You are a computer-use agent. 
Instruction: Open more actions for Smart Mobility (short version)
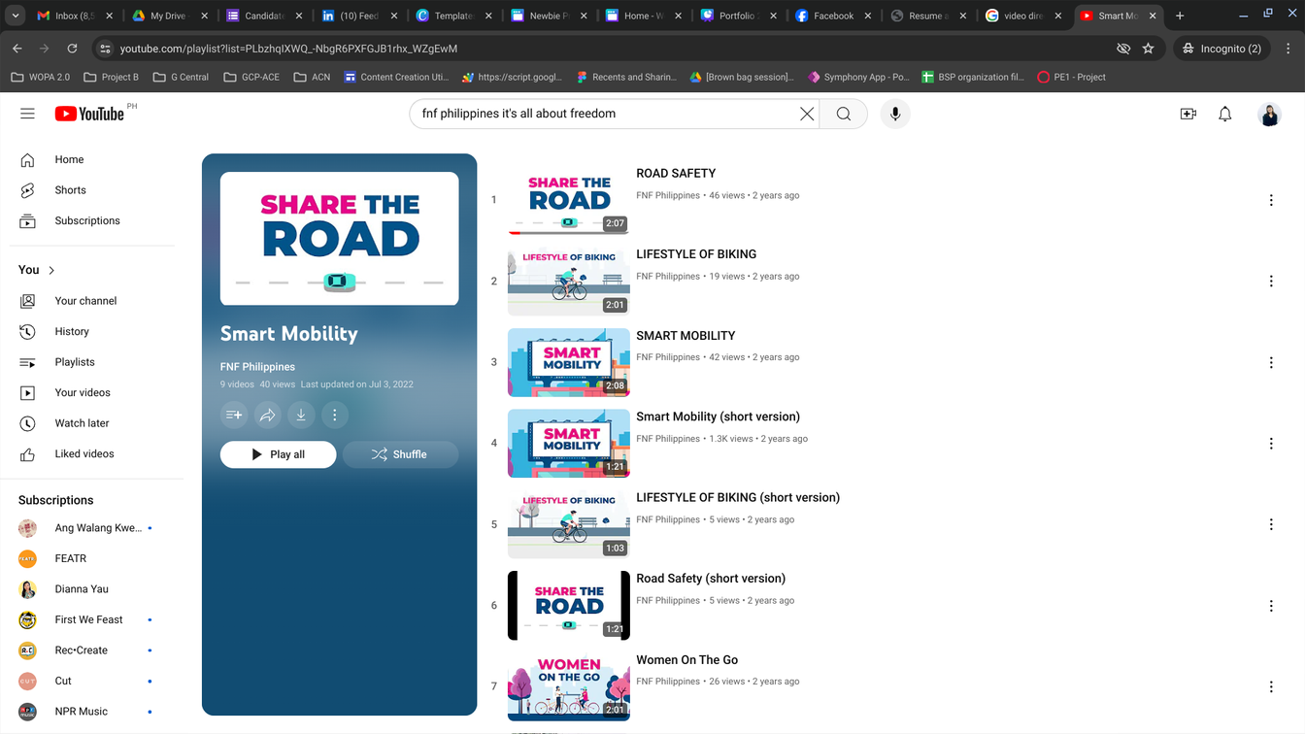point(1271,444)
